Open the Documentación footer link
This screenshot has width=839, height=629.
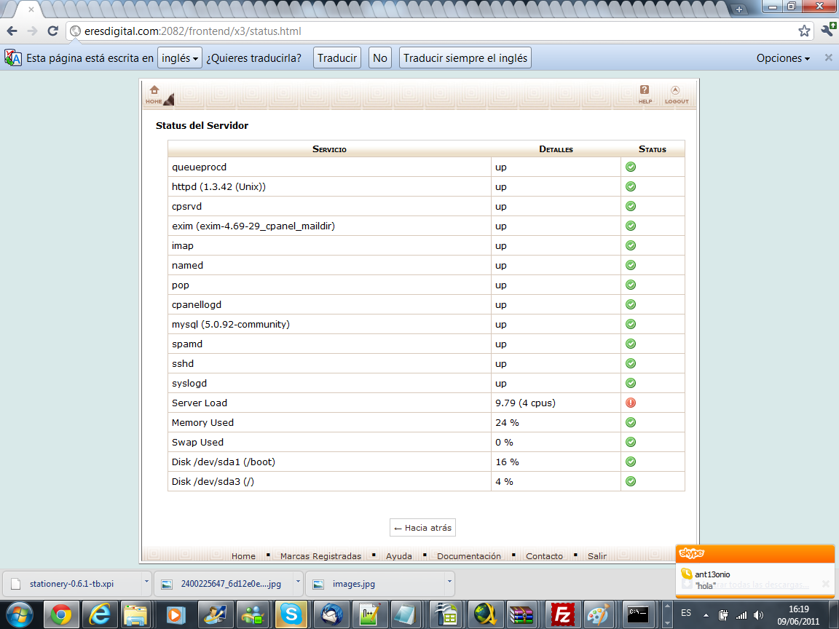pos(468,556)
